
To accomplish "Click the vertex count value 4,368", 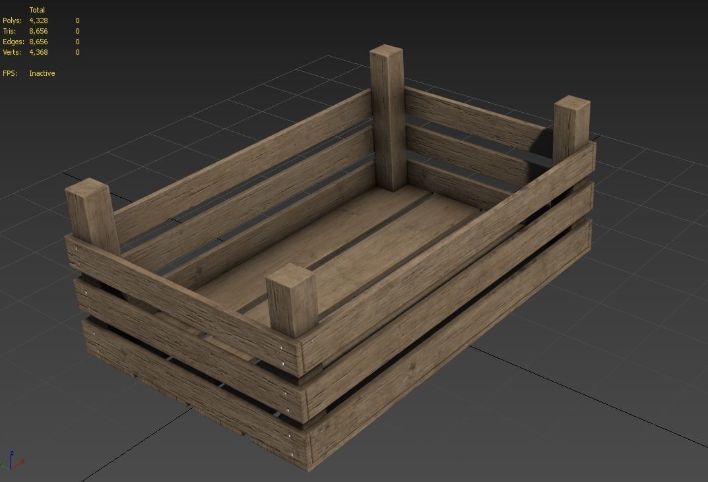I will coord(38,52).
